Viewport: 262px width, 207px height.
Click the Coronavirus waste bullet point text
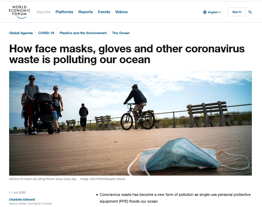pos(175,198)
